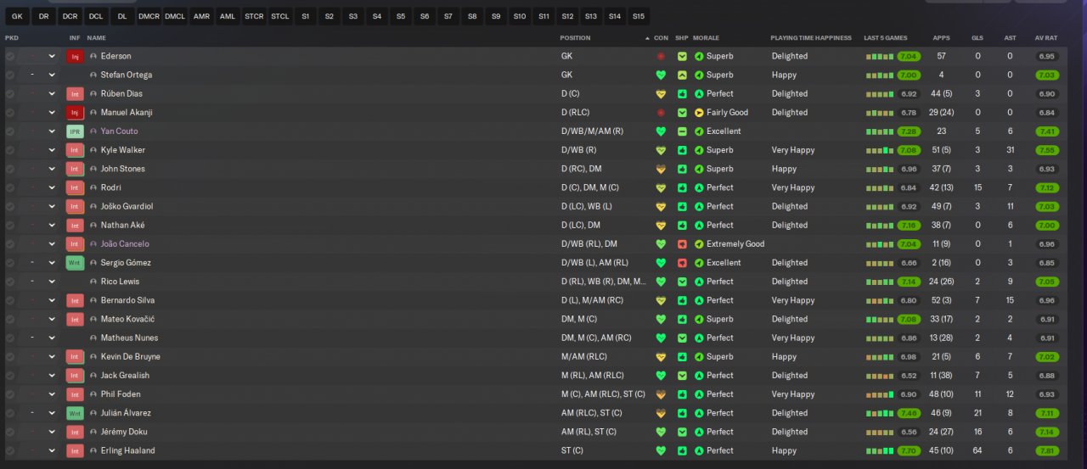Click Erling Haaland's morale icon
Viewport: 1087px width, 469px height.
click(x=699, y=450)
